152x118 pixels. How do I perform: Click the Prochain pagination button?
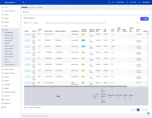click(x=145, y=110)
